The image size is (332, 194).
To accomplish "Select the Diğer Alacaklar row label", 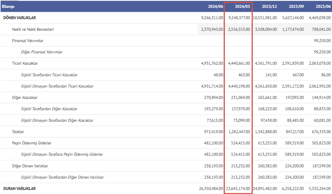I will point(25,98).
